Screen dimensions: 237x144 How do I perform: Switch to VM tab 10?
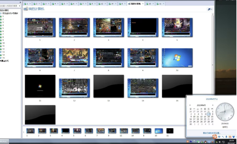[150, 4]
